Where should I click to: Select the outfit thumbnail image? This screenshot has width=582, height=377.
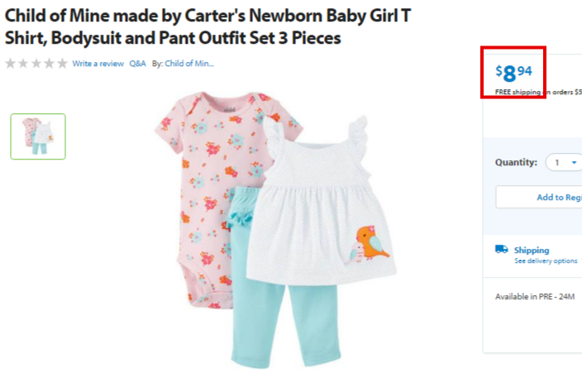38,136
